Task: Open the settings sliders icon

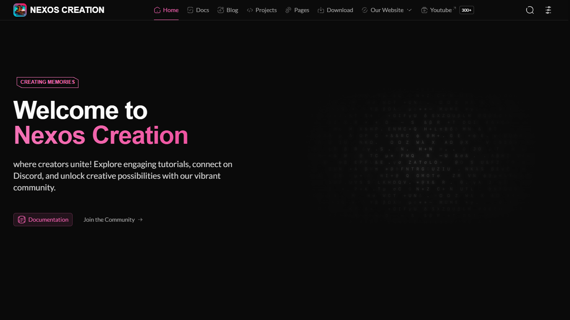Action: tap(548, 10)
